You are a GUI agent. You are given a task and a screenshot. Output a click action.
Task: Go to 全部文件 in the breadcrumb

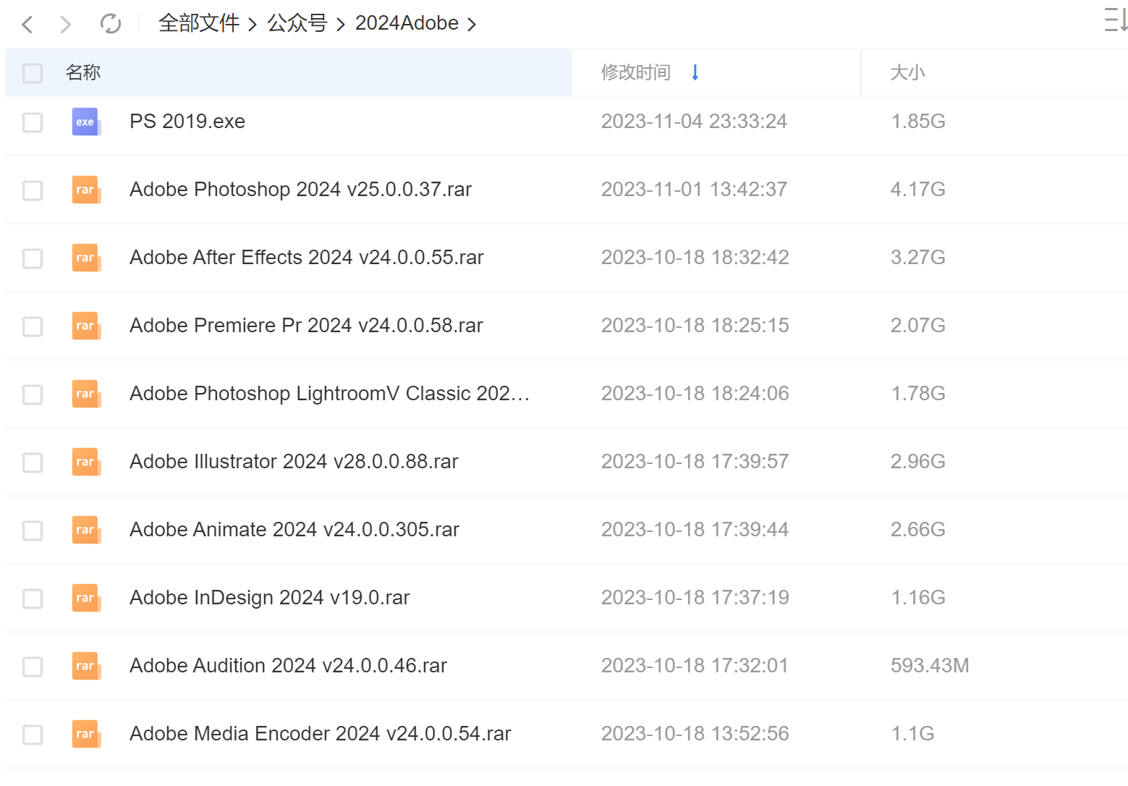(x=199, y=23)
